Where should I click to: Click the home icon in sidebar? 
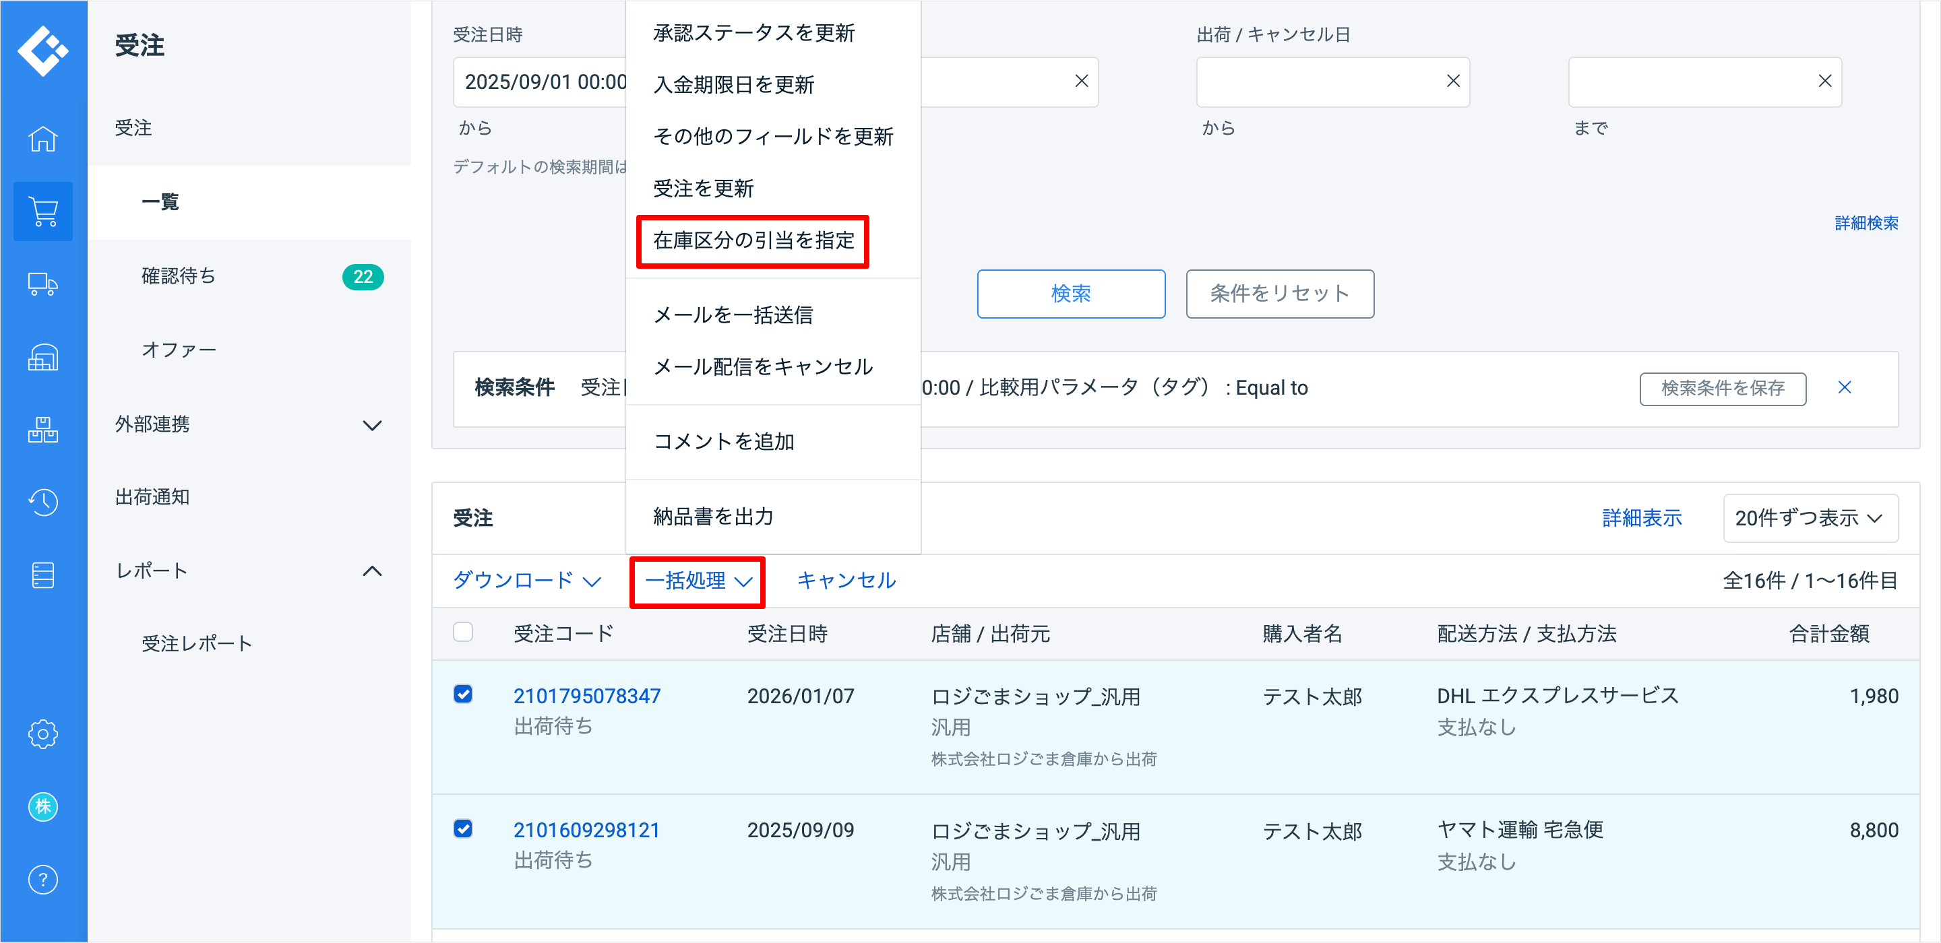pyautogui.click(x=43, y=139)
